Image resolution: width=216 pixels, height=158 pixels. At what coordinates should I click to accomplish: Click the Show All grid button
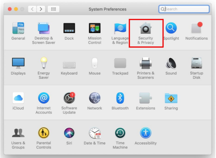click(x=54, y=9)
